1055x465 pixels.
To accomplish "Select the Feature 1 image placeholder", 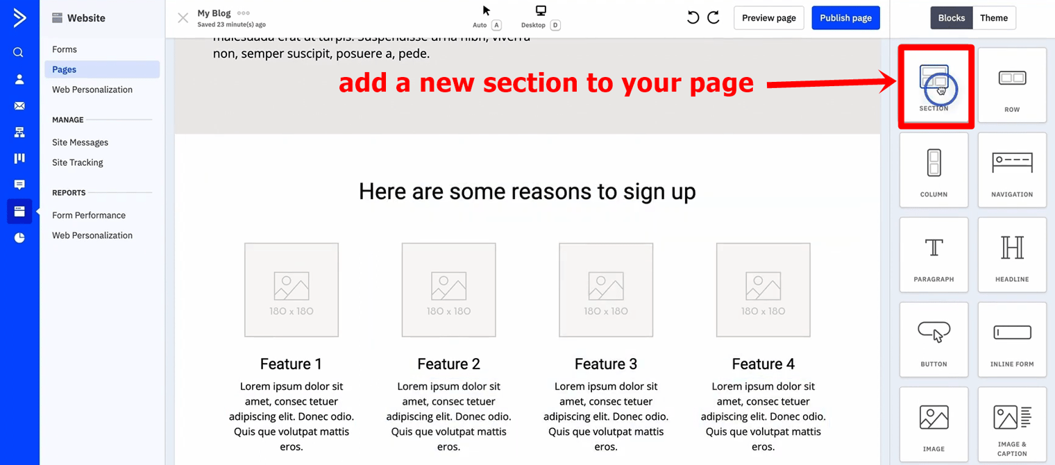I will pyautogui.click(x=292, y=289).
